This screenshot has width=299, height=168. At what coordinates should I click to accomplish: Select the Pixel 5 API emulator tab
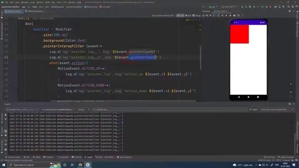click(x=221, y=11)
